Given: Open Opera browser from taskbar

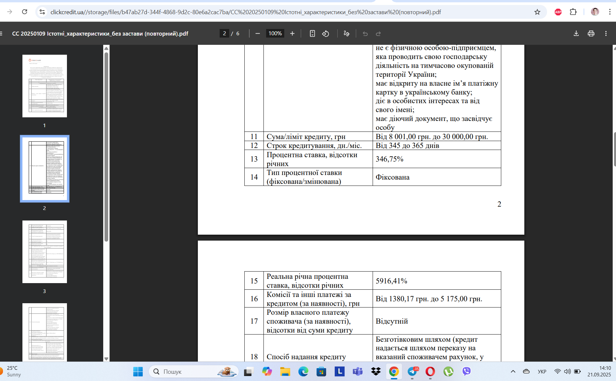Looking at the screenshot, I should [430, 371].
